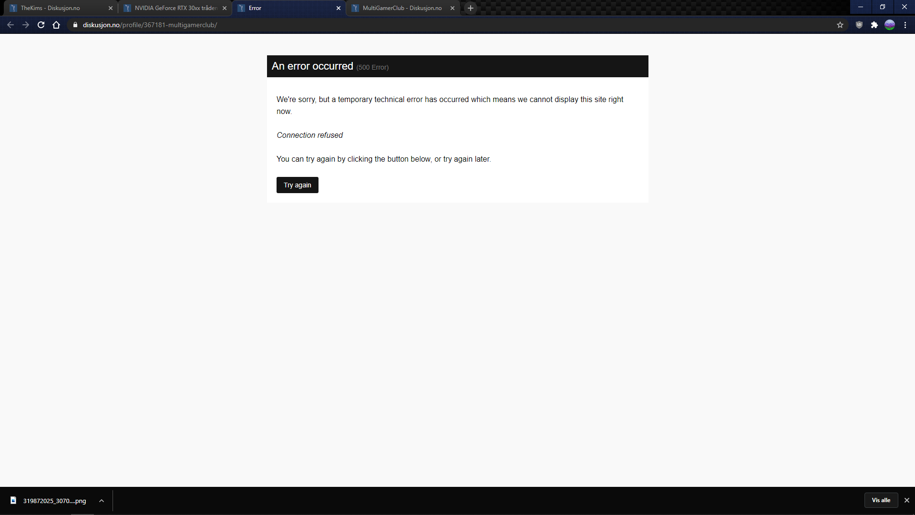Viewport: 915px width, 515px height.
Task: Open a new tab with plus button
Action: click(x=471, y=8)
